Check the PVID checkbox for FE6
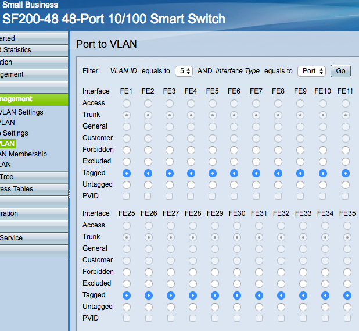Screen dimensions: 359x331 click(x=234, y=196)
